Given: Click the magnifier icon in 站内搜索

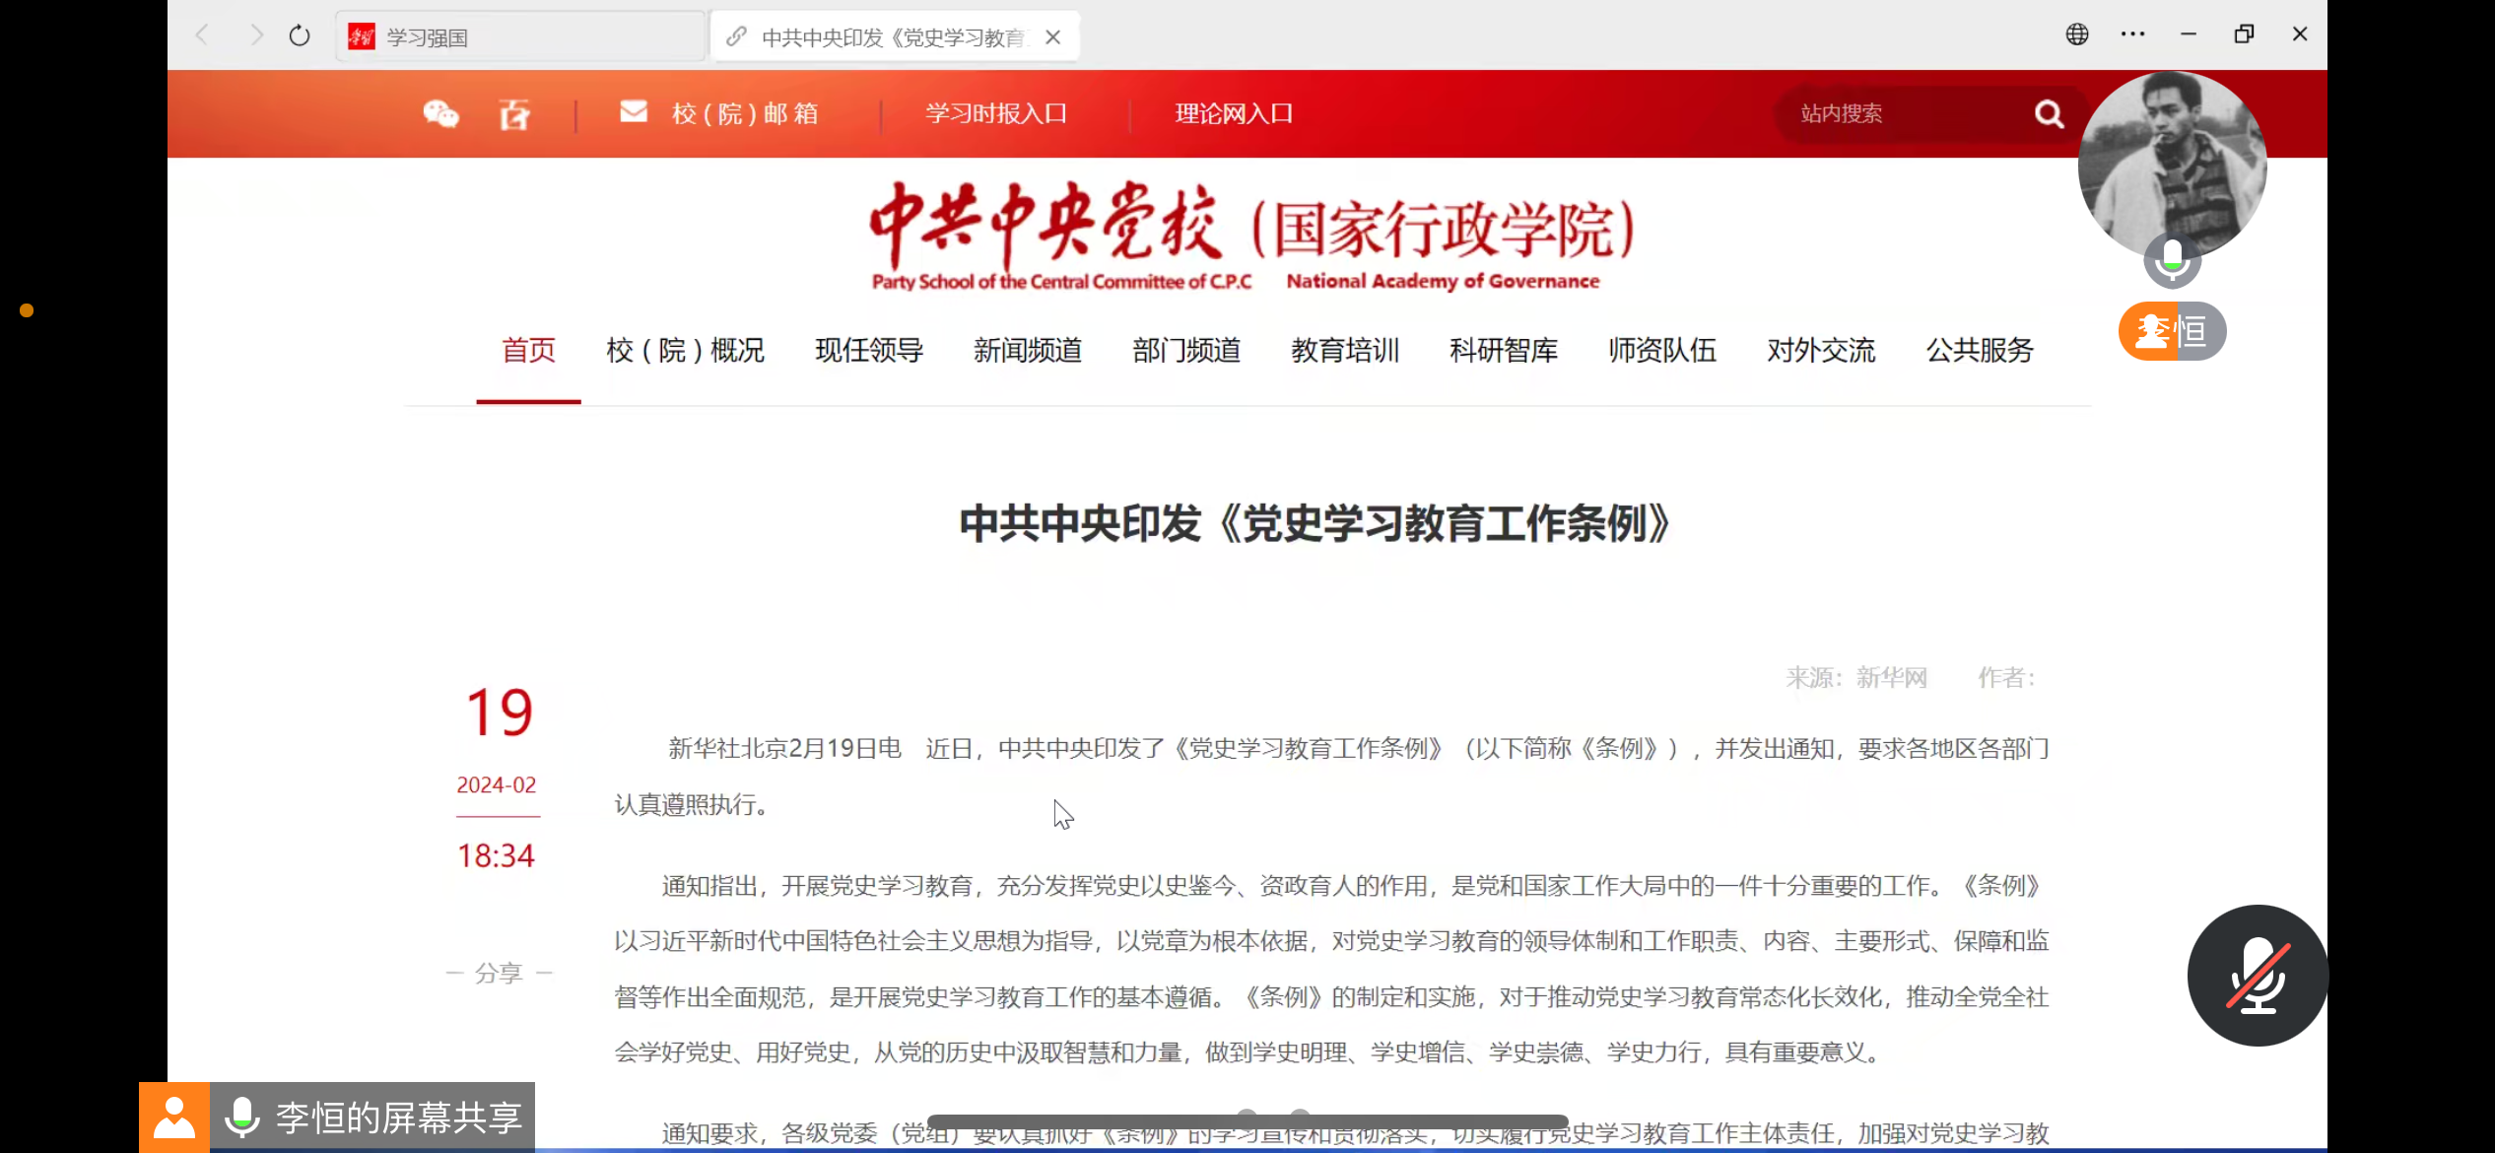Looking at the screenshot, I should point(2049,113).
